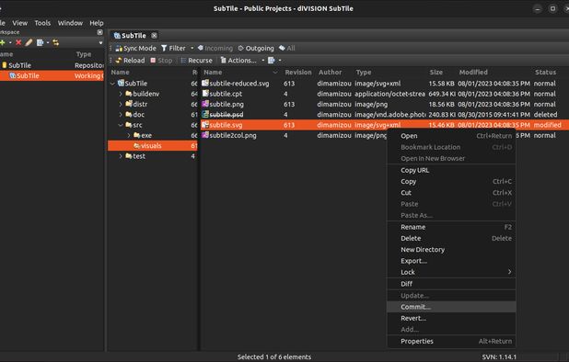Collapse the src folder
569x362 pixels.
[x=121, y=125]
